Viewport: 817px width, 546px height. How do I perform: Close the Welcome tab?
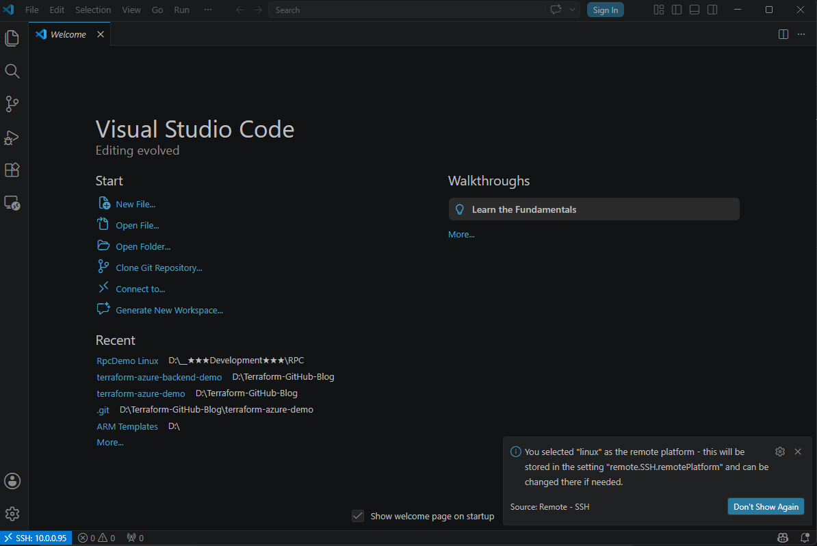pos(101,34)
